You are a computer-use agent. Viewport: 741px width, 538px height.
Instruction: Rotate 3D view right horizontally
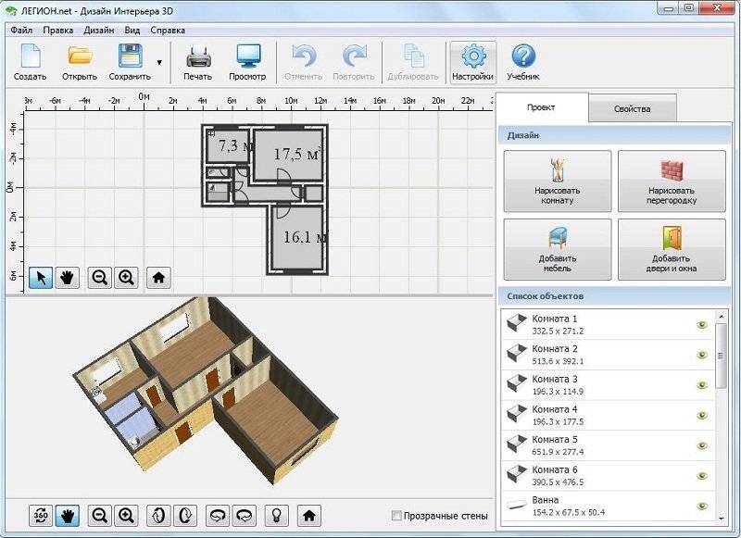pos(245,516)
